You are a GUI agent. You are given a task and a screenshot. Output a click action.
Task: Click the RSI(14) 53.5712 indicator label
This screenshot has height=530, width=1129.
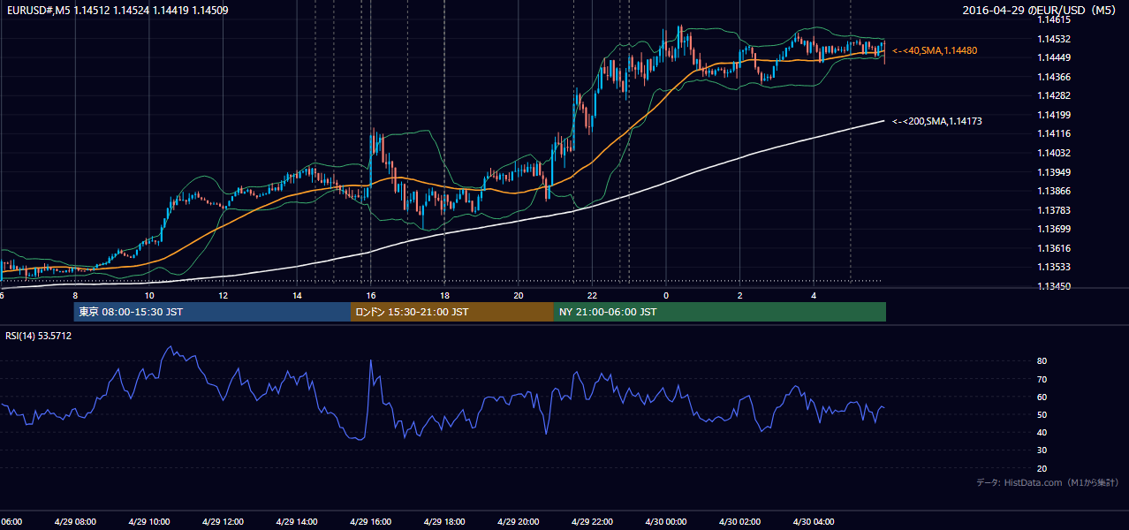click(x=39, y=336)
